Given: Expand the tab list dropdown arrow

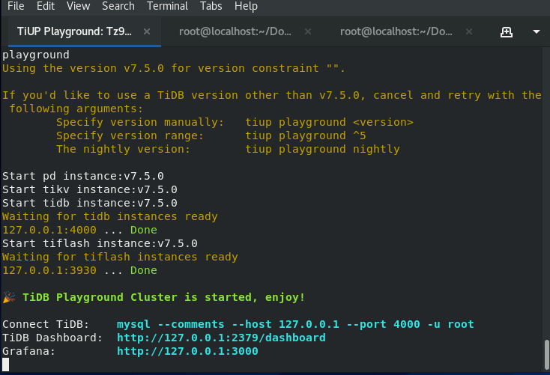Looking at the screenshot, I should pyautogui.click(x=537, y=31).
